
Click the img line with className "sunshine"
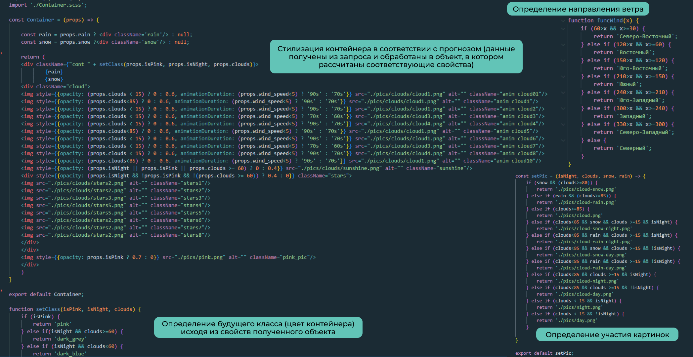click(247, 168)
